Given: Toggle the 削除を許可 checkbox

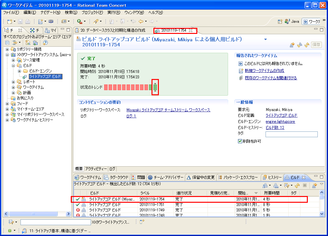Looking at the screenshot, I should click(240, 141).
